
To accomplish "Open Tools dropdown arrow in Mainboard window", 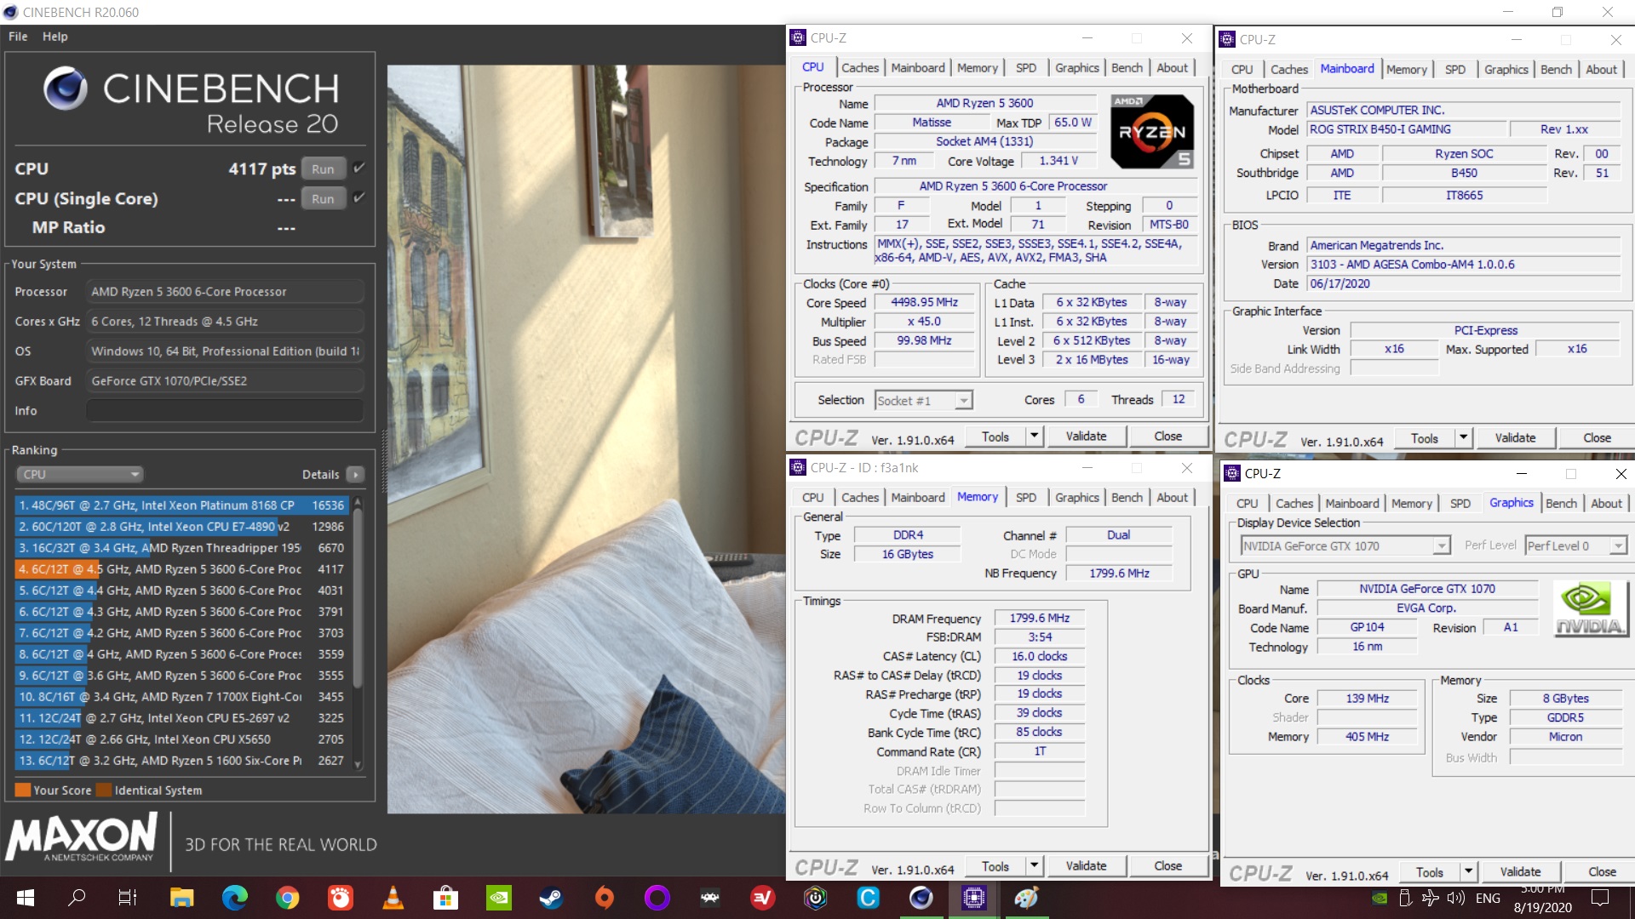I will [x=1463, y=438].
